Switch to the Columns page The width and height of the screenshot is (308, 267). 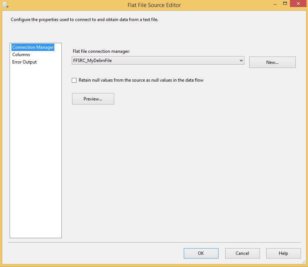[x=21, y=55]
